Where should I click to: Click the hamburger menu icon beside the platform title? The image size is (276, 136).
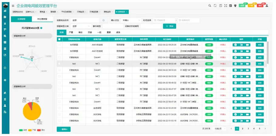[13, 6]
